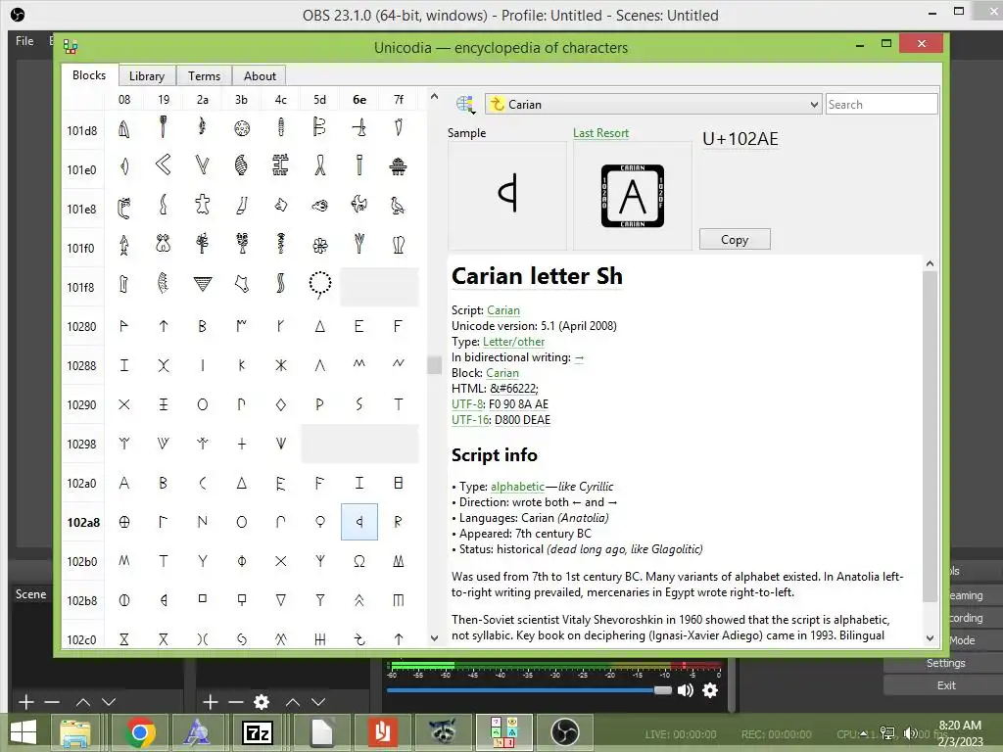Open the UTF-8 term link
The height and width of the screenshot is (752, 1003).
(467, 404)
